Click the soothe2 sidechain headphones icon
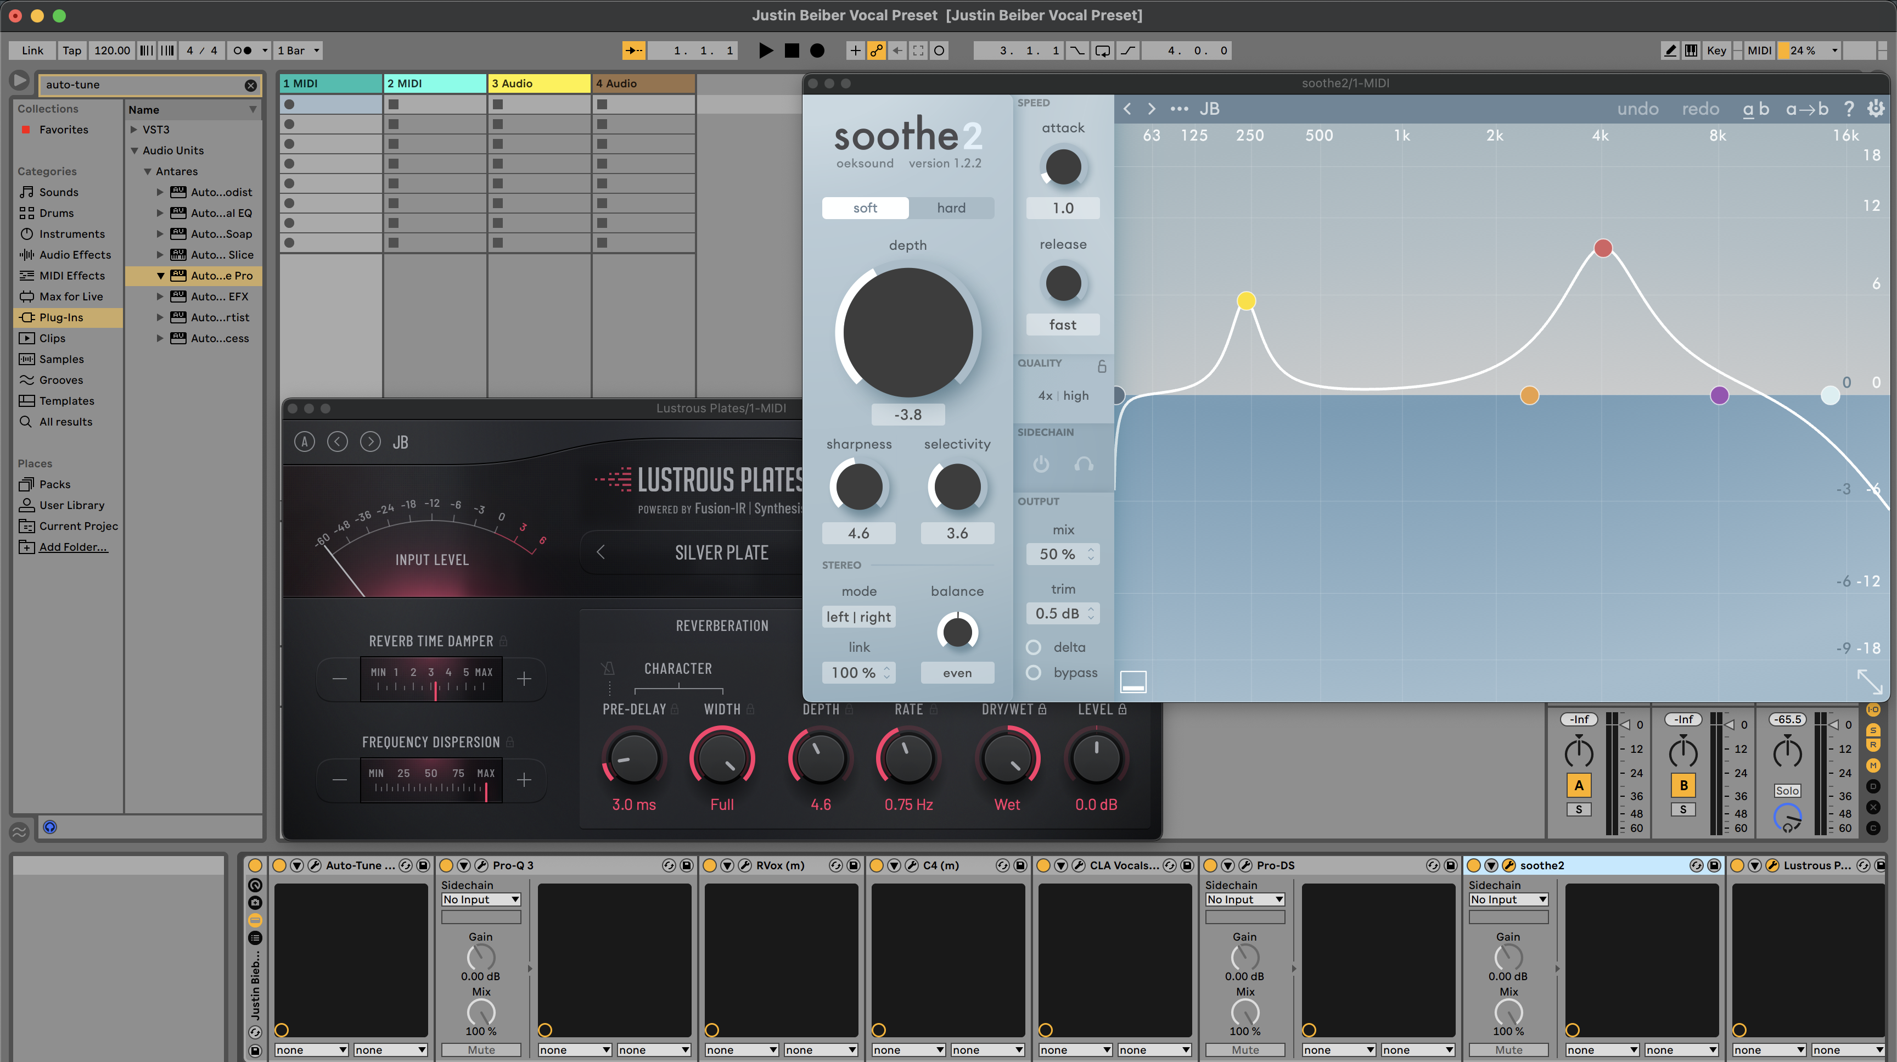The width and height of the screenshot is (1897, 1062). tap(1084, 464)
